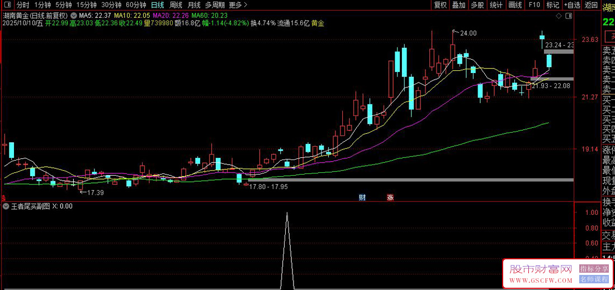Click the +自选 add to watchlist button
This screenshot has height=290, width=615.
(x=571, y=5)
